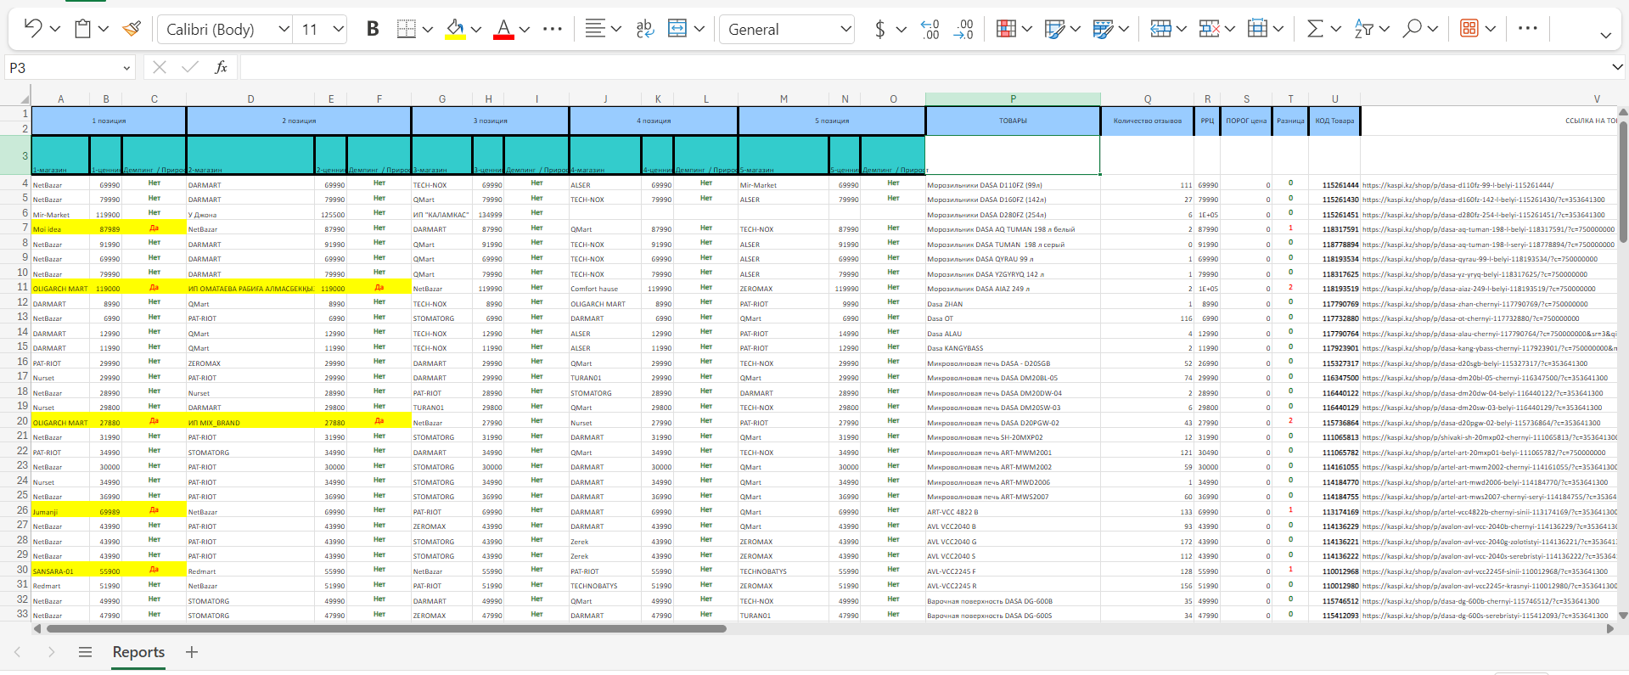Open the Format cells icon
Screen dimensions: 1629x675
point(1257,29)
